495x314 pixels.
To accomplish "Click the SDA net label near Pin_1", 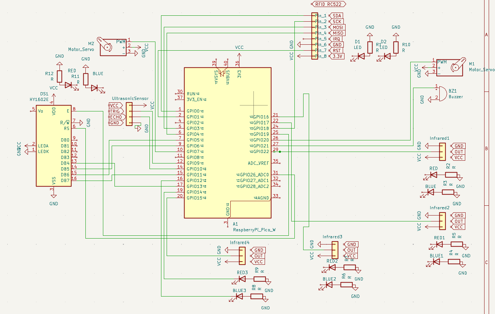I will 337,16.
